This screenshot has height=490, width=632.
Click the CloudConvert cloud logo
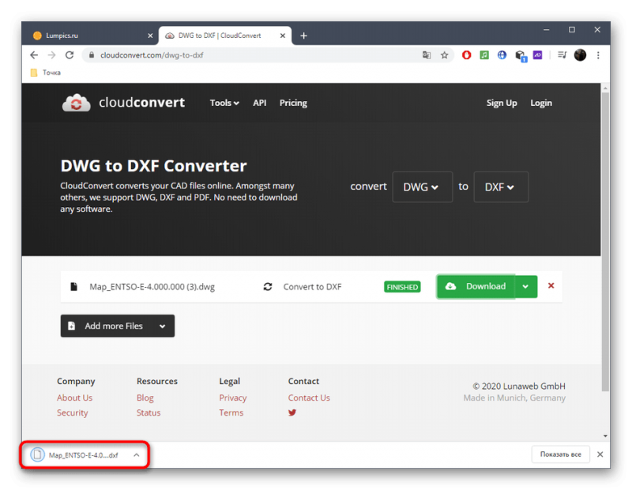tap(76, 103)
